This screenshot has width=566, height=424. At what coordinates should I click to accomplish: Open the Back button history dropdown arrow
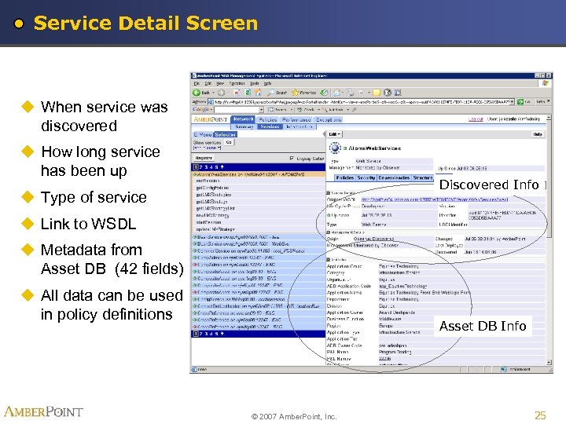[x=213, y=93]
